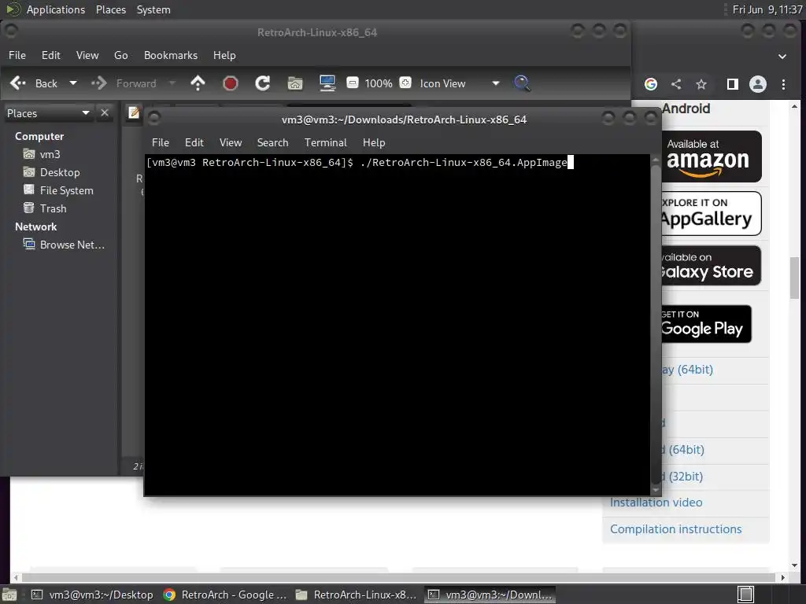Viewport: 806px width, 604px height.
Task: Click the red Stop loading icon
Action: click(231, 83)
